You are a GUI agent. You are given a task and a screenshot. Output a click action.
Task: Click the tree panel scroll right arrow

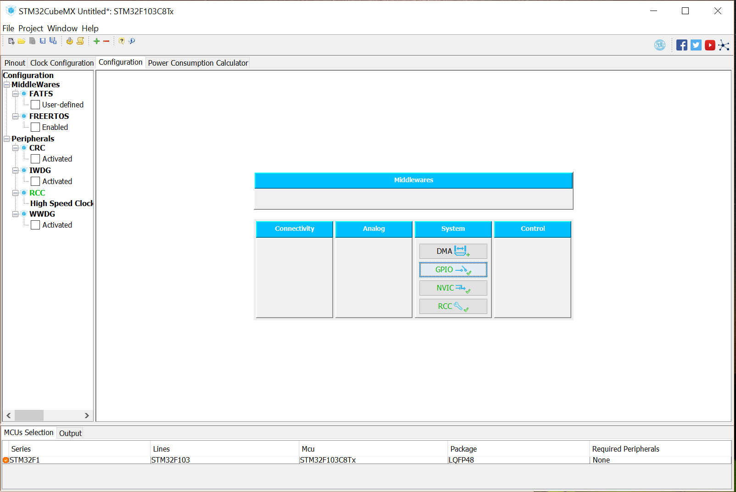coord(87,415)
